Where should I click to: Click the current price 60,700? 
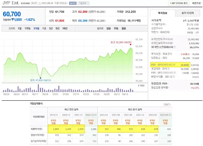pyautogui.click(x=12, y=14)
